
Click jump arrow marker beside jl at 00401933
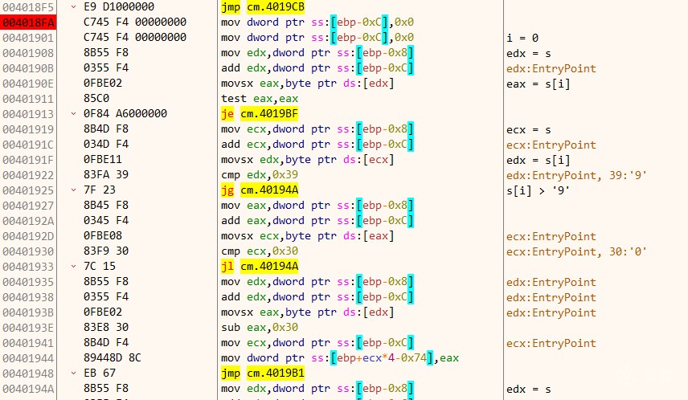click(74, 266)
